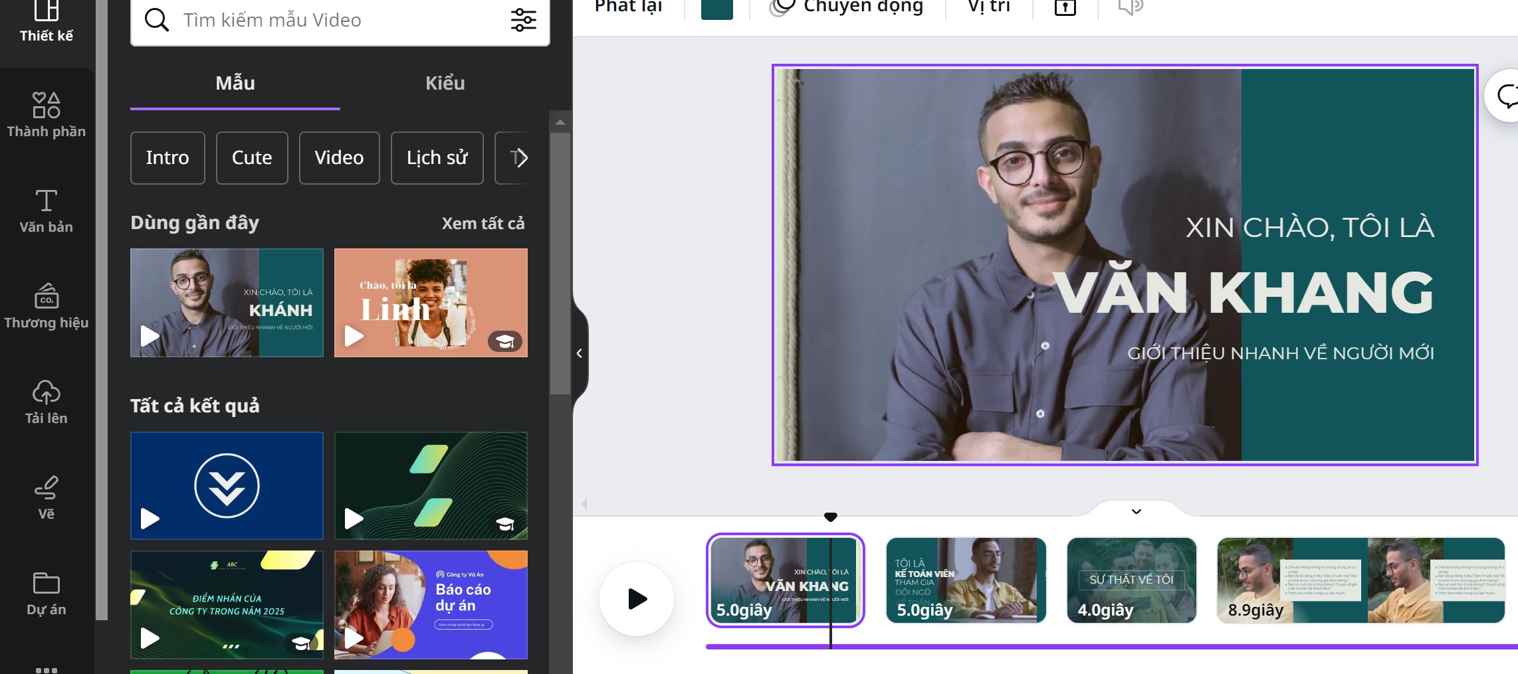The height and width of the screenshot is (674, 1518).
Task: Collapse the timeline with chevron down
Action: [1136, 511]
